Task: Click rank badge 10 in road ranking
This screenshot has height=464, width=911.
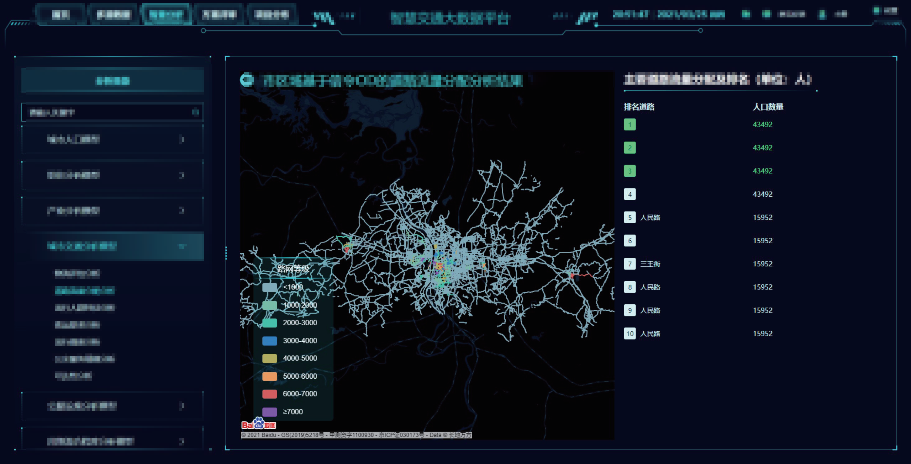Action: (x=630, y=334)
